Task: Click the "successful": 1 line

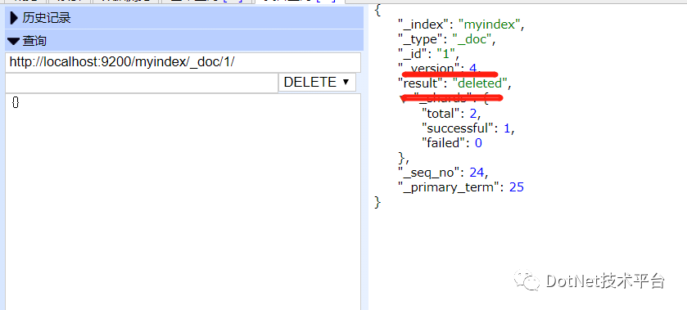Action: [468, 128]
